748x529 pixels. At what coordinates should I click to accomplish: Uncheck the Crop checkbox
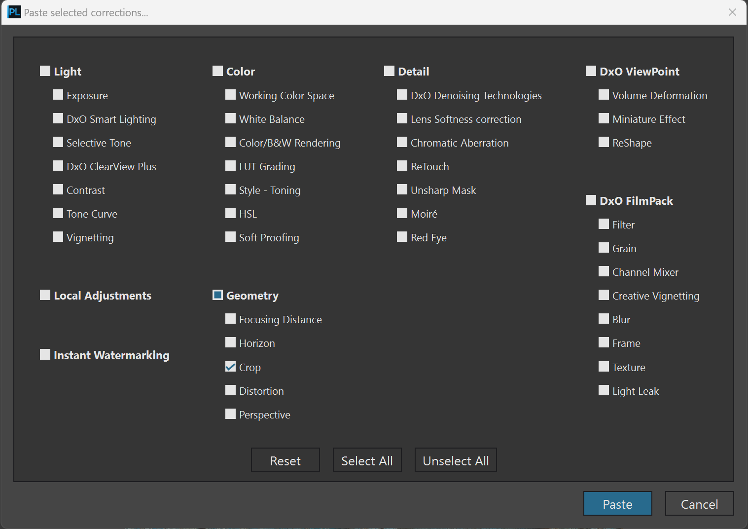point(230,367)
